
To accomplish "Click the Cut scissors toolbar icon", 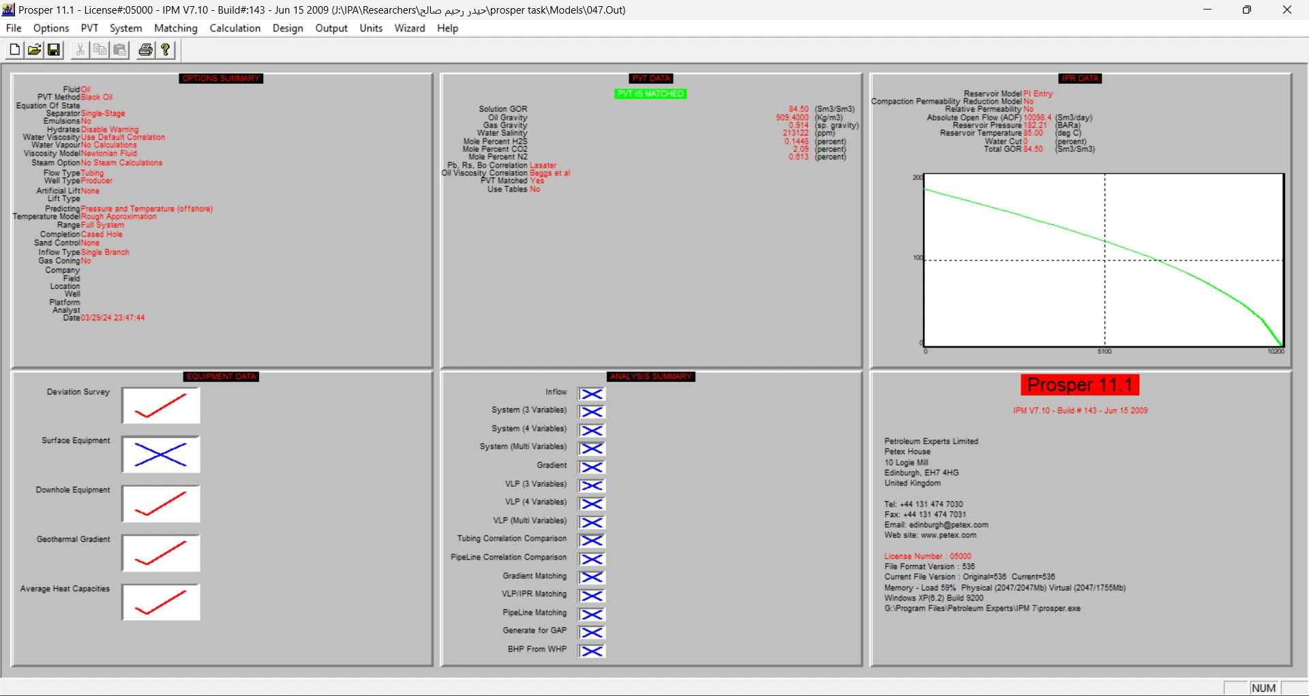I will 80,50.
